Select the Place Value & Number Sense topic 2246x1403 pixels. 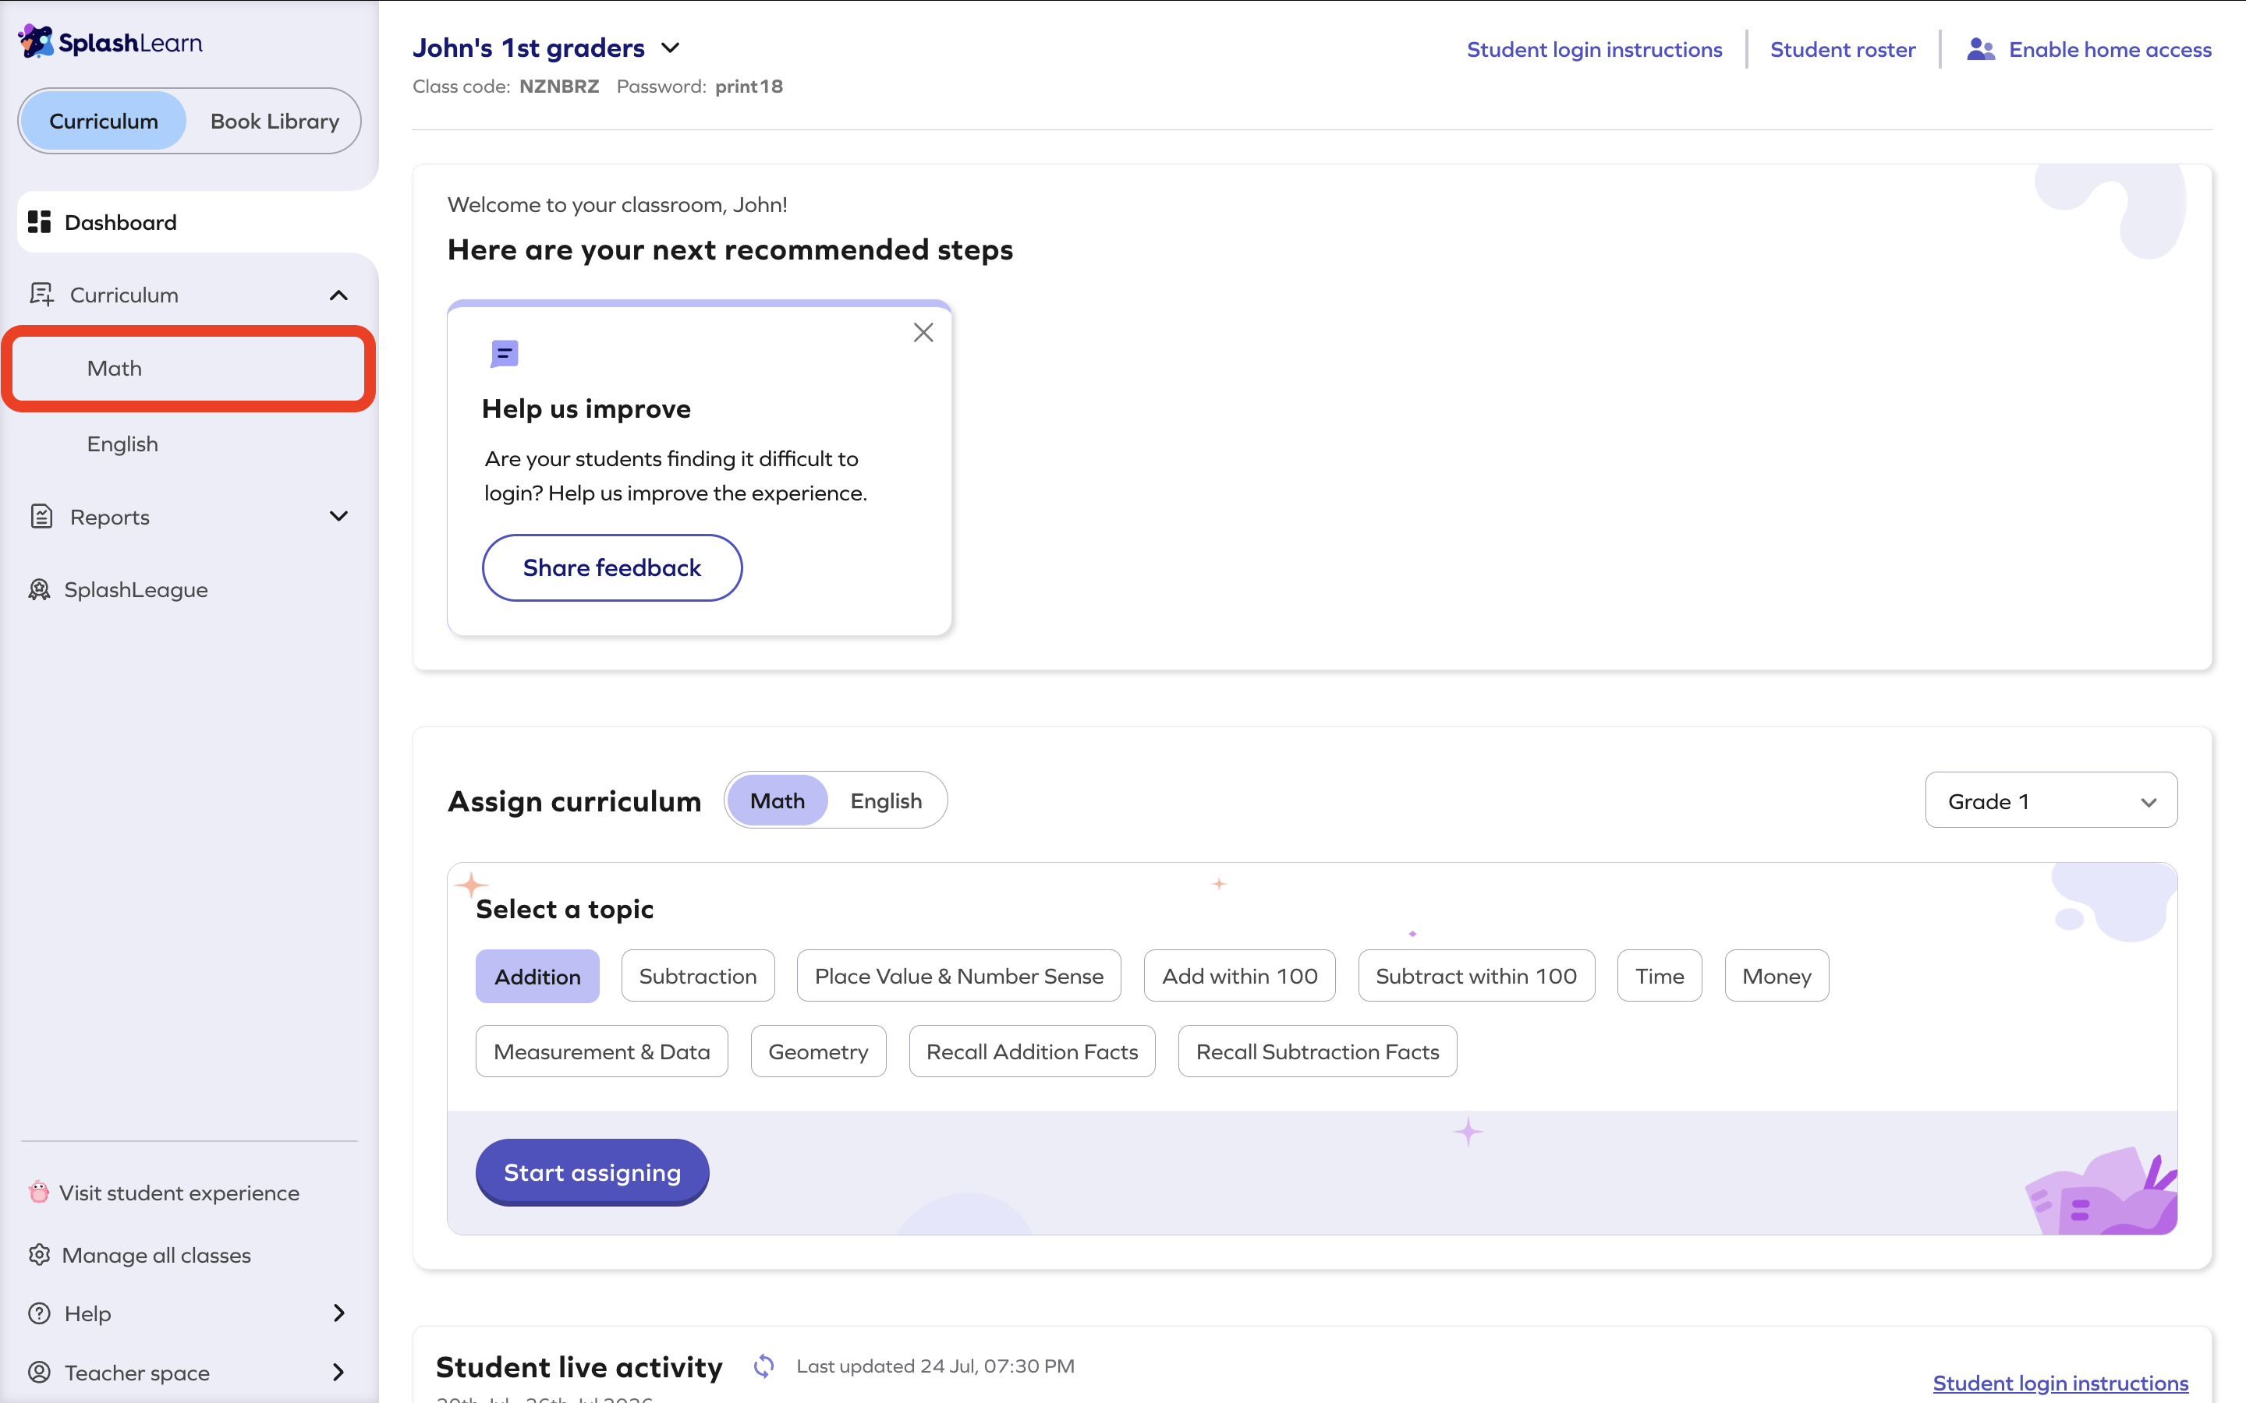coord(958,976)
